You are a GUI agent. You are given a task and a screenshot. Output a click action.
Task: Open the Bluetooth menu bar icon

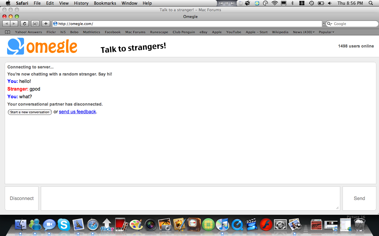click(x=293, y=3)
